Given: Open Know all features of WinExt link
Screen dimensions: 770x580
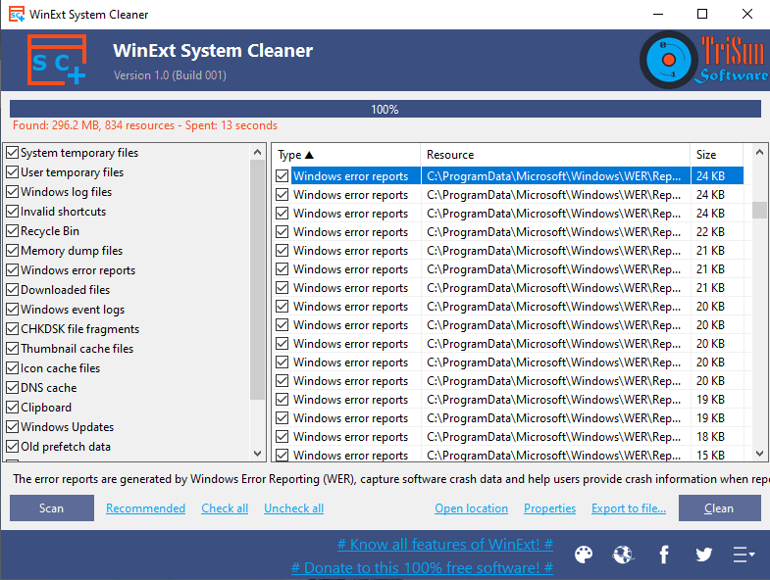Looking at the screenshot, I should pos(445,544).
